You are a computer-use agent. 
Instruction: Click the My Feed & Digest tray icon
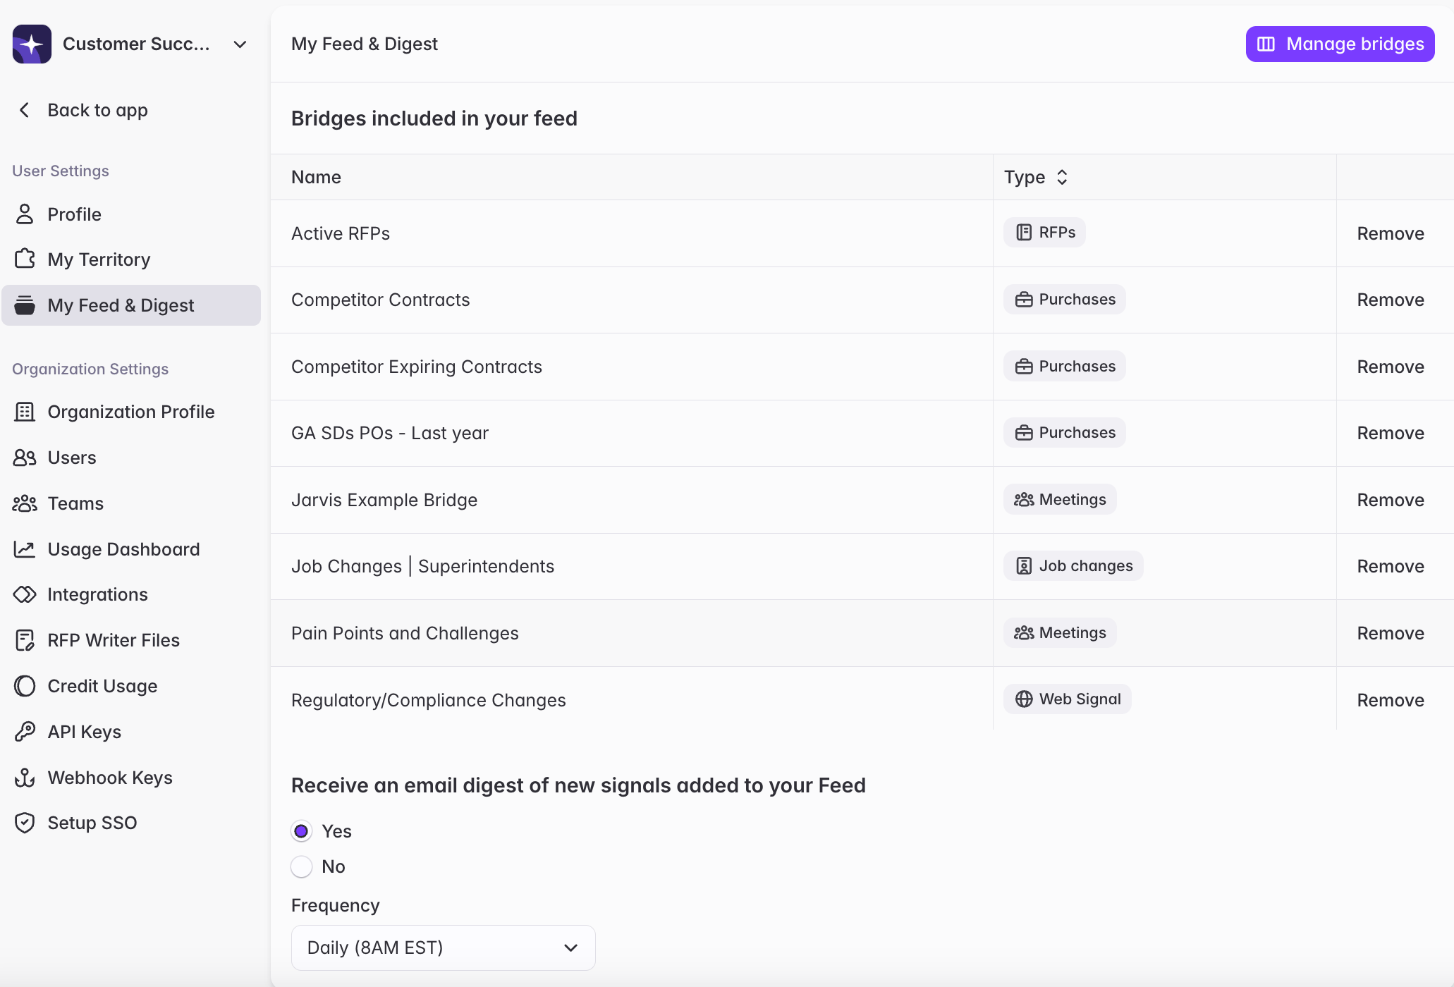(25, 305)
